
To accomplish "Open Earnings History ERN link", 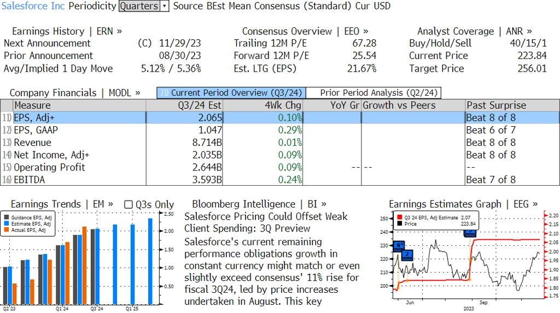I will [67, 31].
